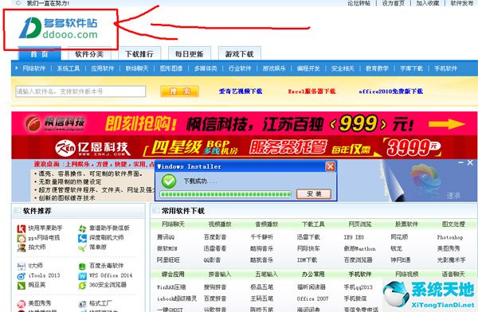Click the download progress bar
Image resolution: width=478 pixels, height=312 pixels.
tap(225, 194)
